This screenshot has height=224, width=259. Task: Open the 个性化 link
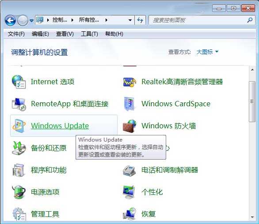pos(152,192)
